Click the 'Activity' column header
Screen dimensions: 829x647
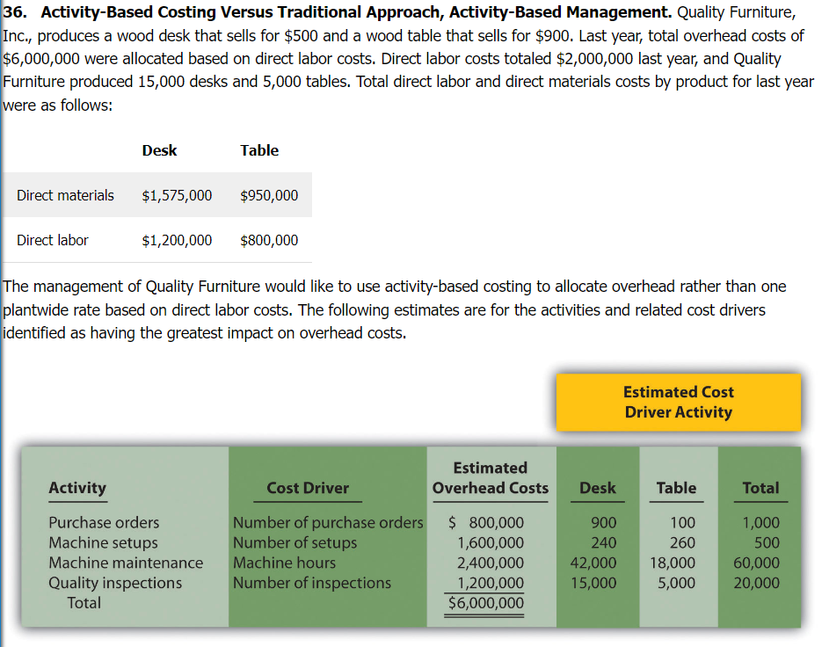[77, 487]
